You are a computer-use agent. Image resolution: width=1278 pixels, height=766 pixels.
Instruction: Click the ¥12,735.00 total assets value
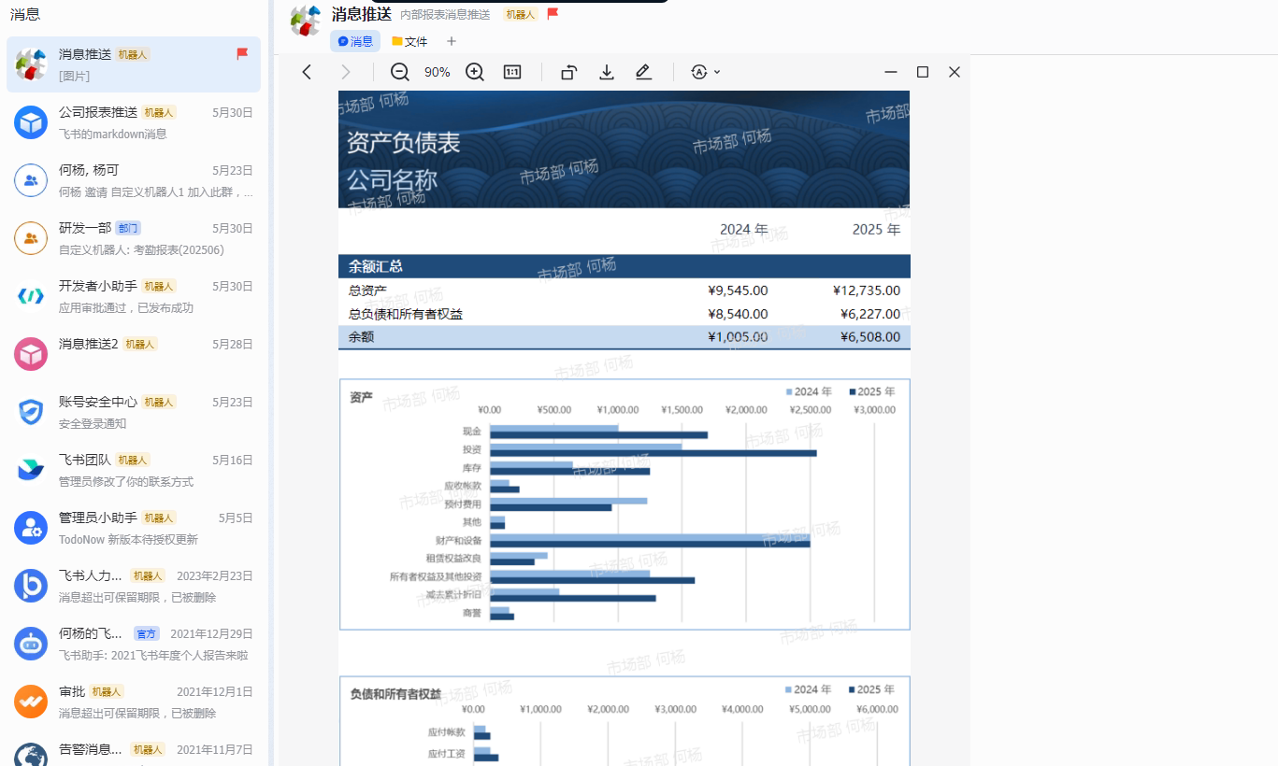[x=867, y=291]
